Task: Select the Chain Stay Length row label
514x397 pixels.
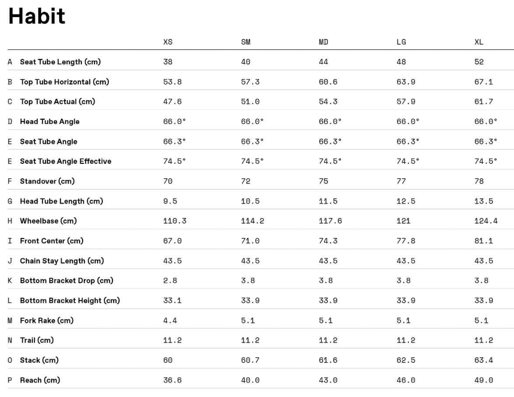Action: [x=61, y=261]
